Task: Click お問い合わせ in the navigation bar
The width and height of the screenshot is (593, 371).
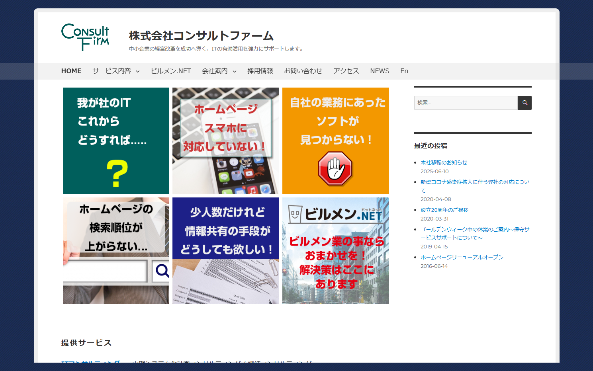Action: 303,71
